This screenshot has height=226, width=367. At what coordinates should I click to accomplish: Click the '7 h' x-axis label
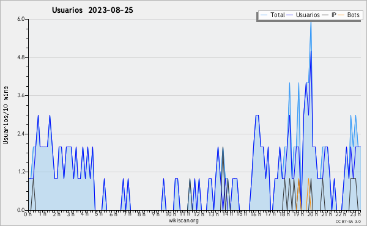click(127, 214)
